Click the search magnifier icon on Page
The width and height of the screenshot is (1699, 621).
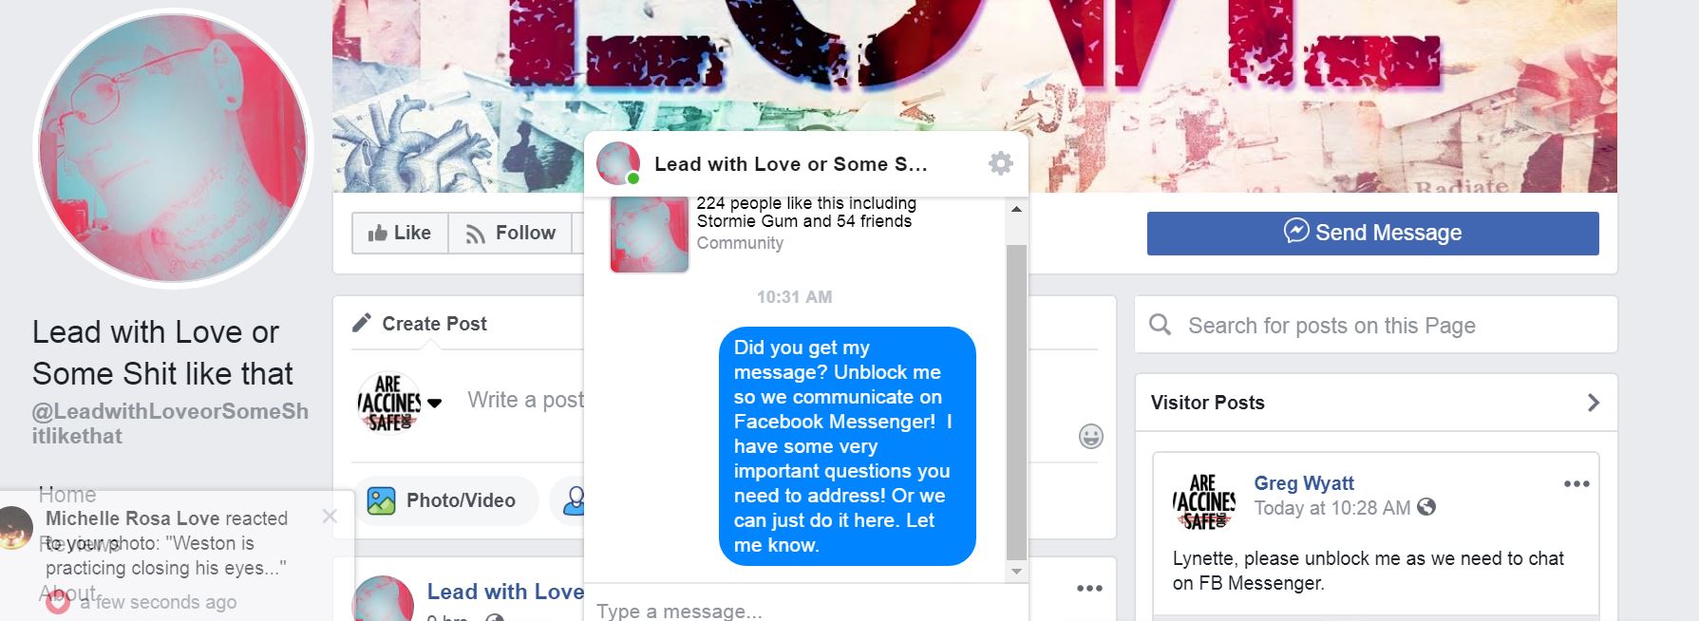pyautogui.click(x=1161, y=326)
